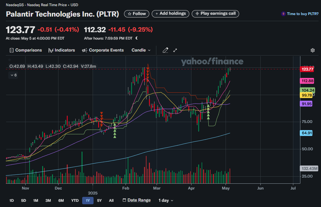
Task: Click the yellow 99.78 indicator label
Action: point(307,95)
